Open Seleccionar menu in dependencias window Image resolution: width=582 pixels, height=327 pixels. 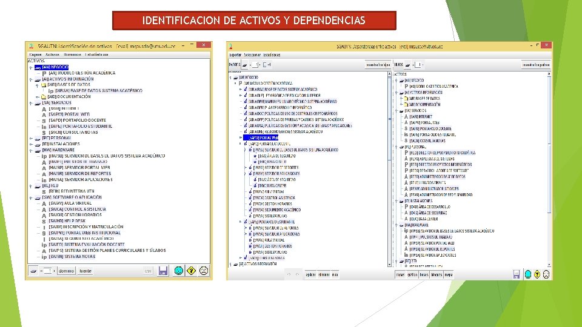[252, 55]
